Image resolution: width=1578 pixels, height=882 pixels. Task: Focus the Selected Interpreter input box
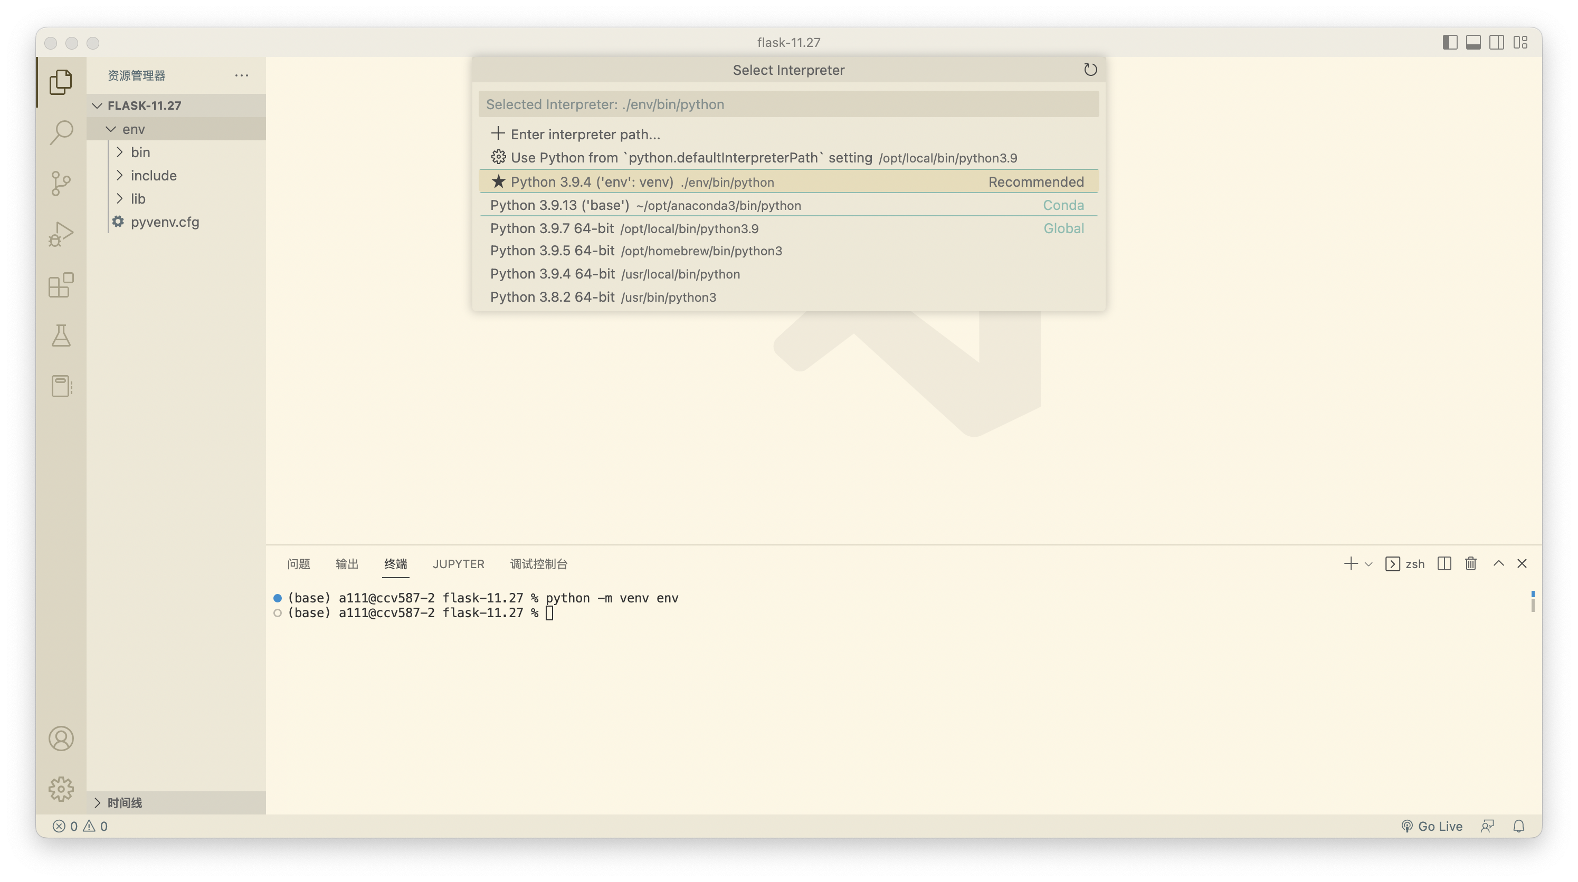[x=788, y=104]
